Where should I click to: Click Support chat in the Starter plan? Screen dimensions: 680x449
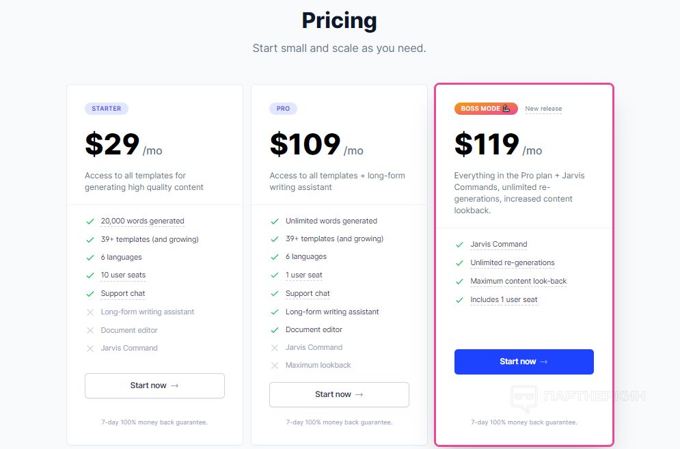click(x=123, y=293)
